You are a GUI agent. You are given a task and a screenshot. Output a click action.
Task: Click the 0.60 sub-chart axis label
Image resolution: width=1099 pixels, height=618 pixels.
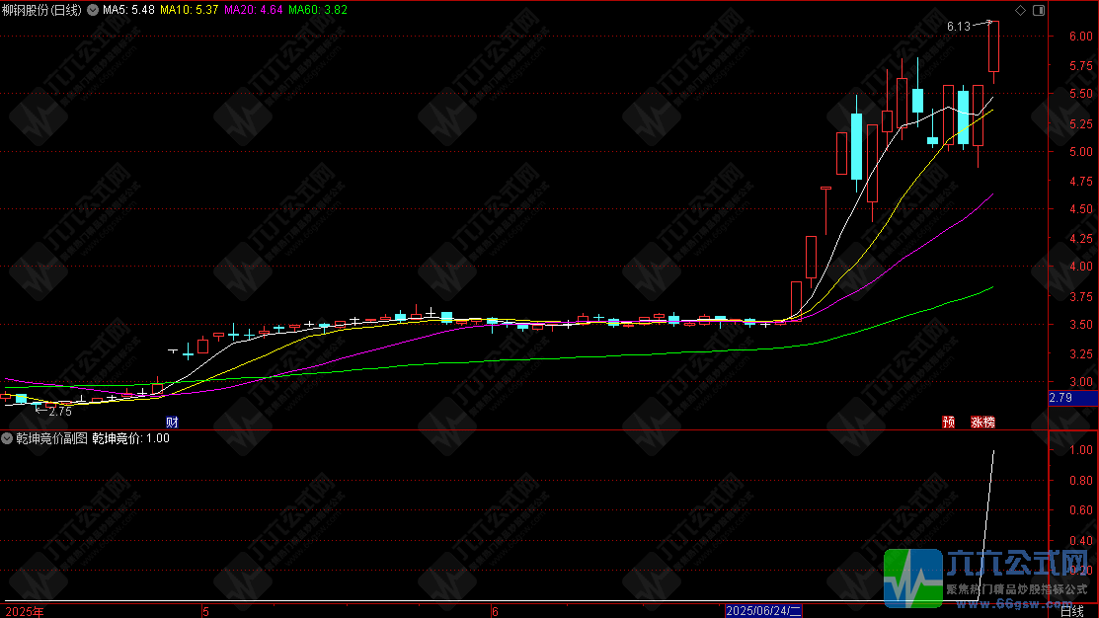pos(1081,510)
